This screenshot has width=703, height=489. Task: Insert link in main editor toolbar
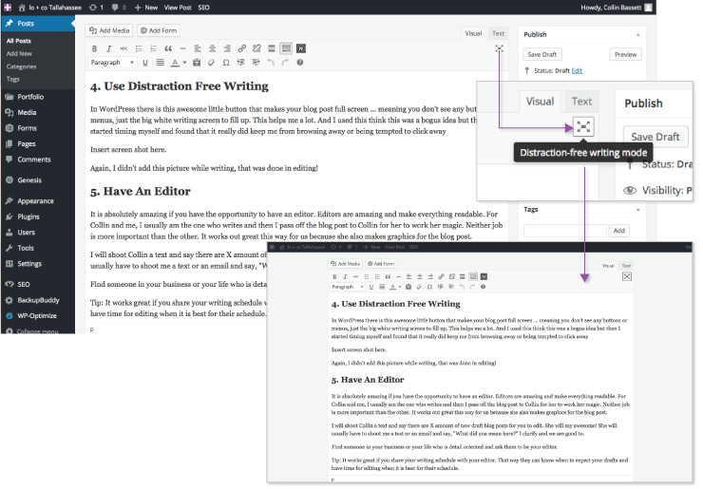coord(242,48)
